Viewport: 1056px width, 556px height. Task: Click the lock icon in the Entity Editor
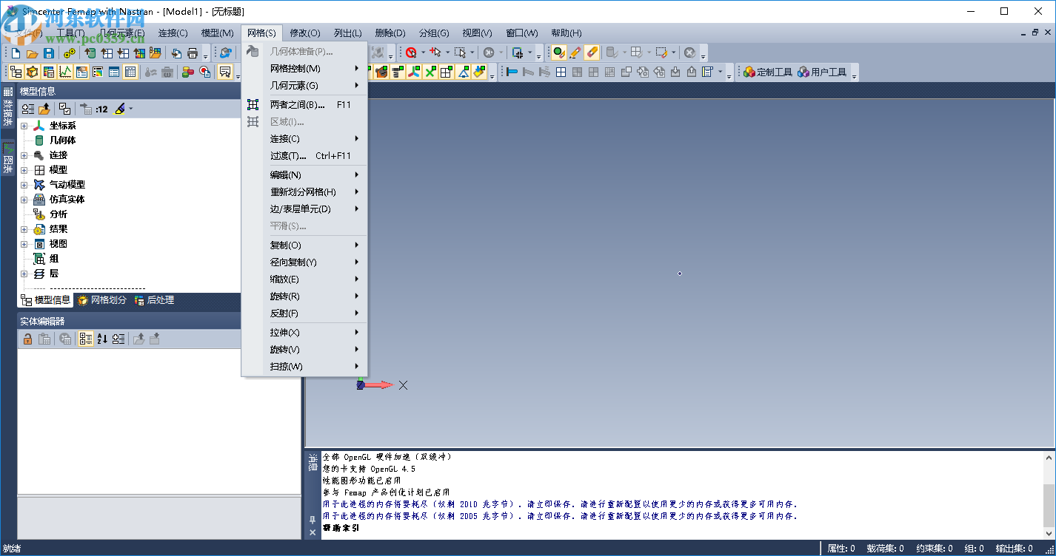[x=28, y=339]
